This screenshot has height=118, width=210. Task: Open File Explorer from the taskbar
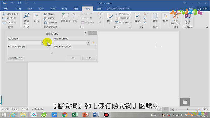click(23, 115)
